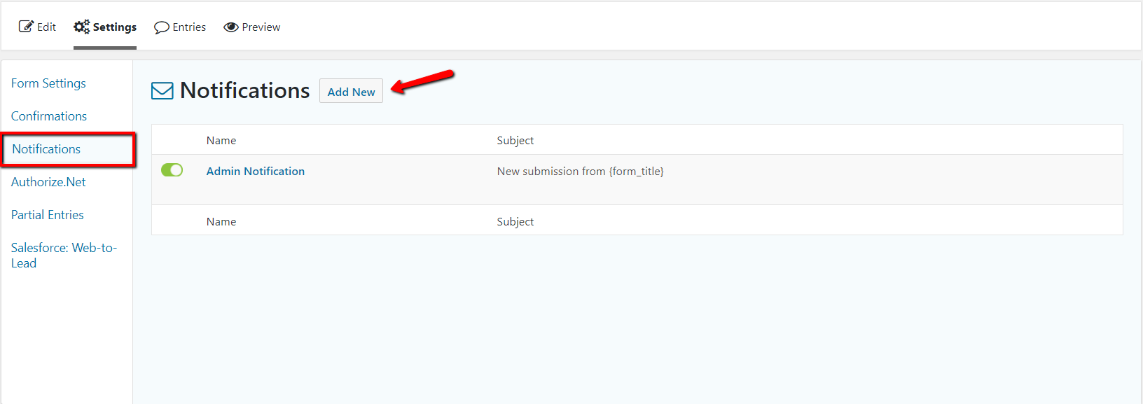The height and width of the screenshot is (404, 1143).
Task: Go to Form Settings
Action: coord(48,83)
